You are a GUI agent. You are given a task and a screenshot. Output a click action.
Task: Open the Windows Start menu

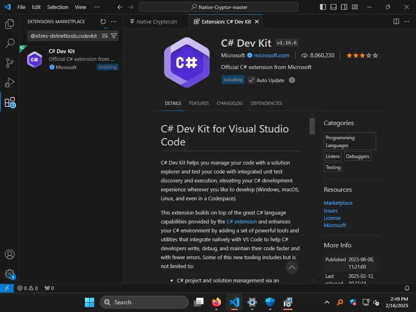point(89,302)
